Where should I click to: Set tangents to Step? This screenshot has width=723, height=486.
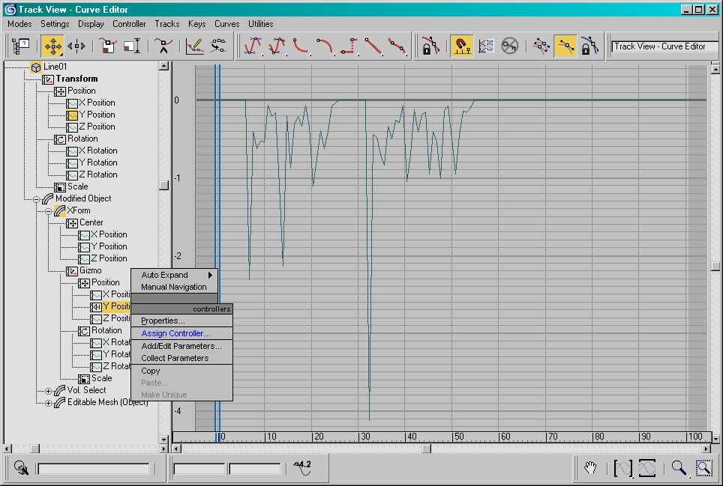click(349, 46)
